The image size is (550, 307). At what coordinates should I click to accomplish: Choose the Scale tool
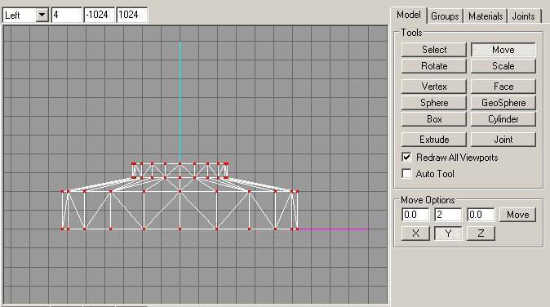pos(503,66)
